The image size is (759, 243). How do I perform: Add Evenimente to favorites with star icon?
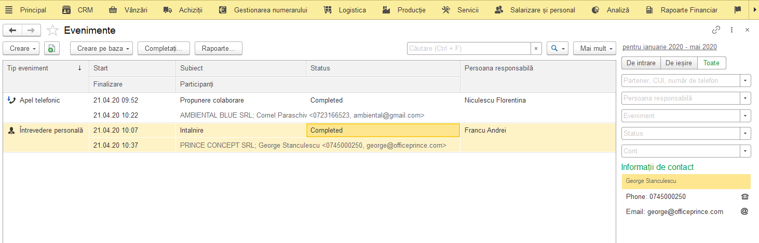coord(52,31)
